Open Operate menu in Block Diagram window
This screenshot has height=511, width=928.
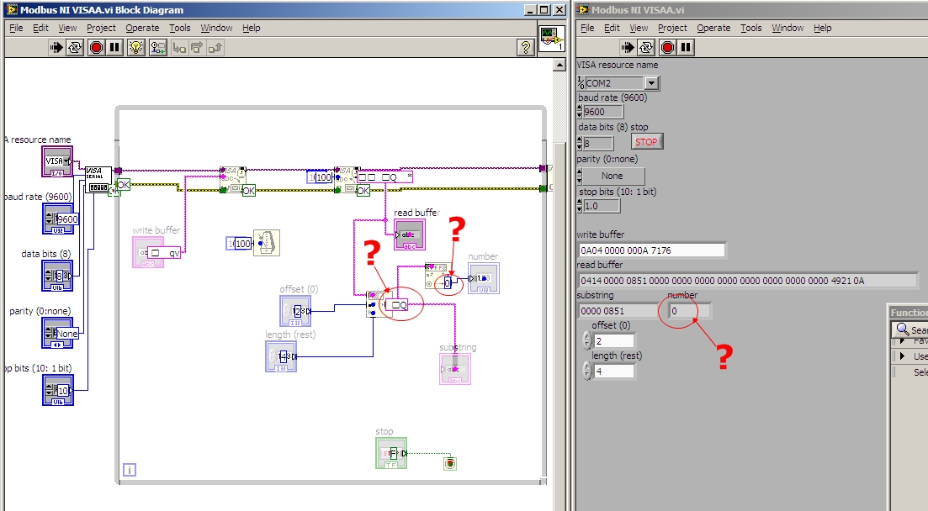click(142, 28)
